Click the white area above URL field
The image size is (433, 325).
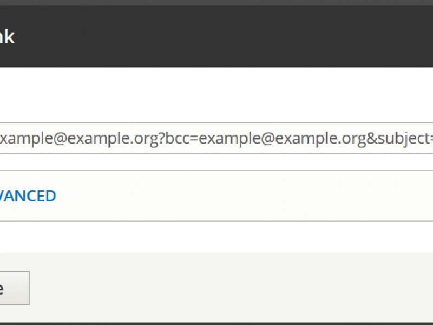pyautogui.click(x=216, y=94)
